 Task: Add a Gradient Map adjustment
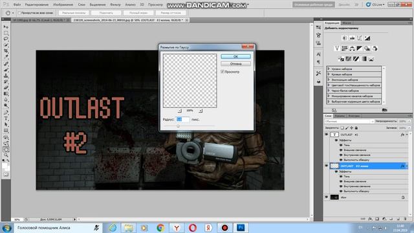pyautogui.click(x=364, y=59)
